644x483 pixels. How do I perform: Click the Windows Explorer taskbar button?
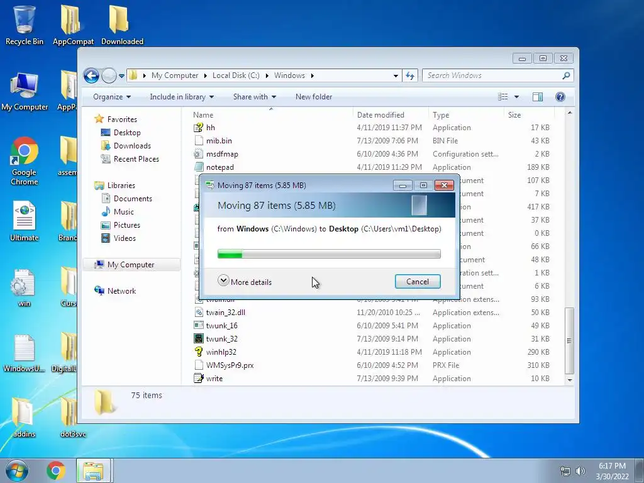pos(93,470)
